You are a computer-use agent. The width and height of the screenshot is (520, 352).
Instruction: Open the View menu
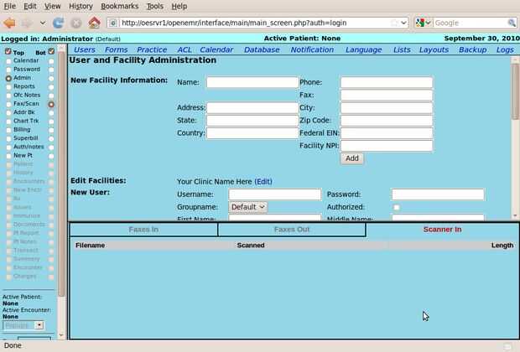click(52, 6)
